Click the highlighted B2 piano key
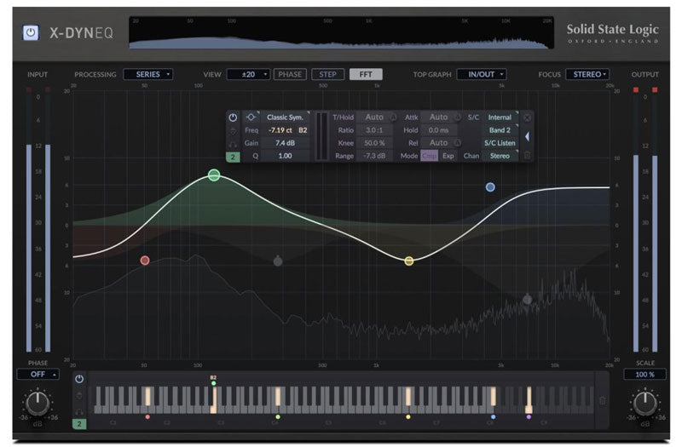This screenshot has width=682, height=447. pyautogui.click(x=214, y=400)
